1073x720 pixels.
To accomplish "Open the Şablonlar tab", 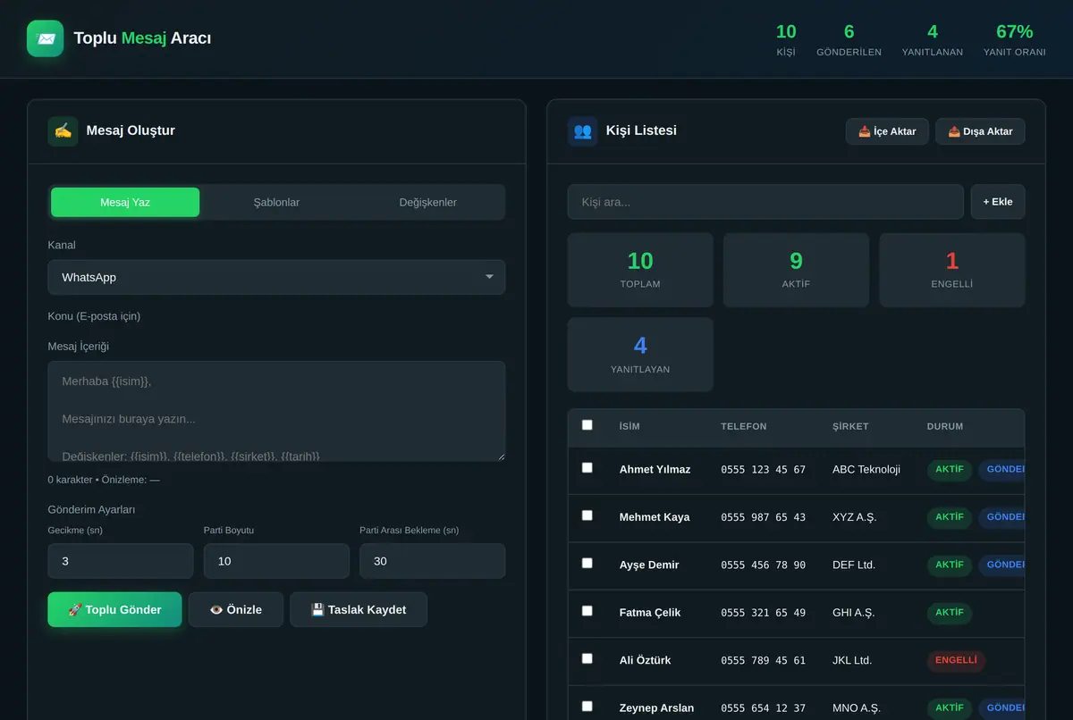I will (x=276, y=202).
